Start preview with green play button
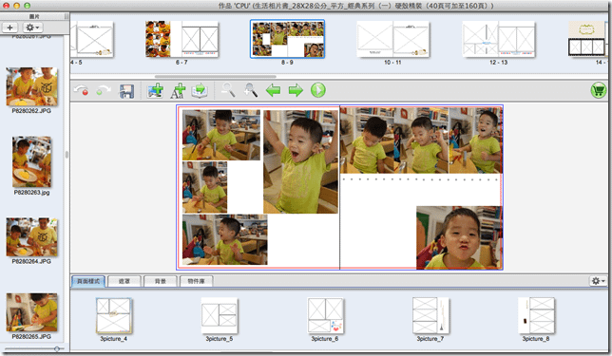Screen dimensions: 612x356 pos(318,90)
